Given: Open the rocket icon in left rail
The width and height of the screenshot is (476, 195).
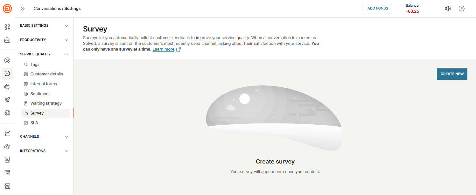Looking at the screenshot, I should click(7, 100).
